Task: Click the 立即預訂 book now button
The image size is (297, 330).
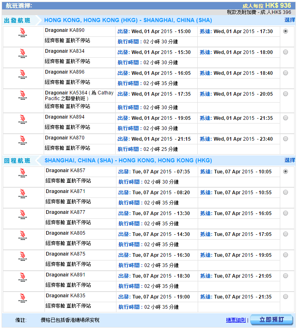Action: click(271, 320)
